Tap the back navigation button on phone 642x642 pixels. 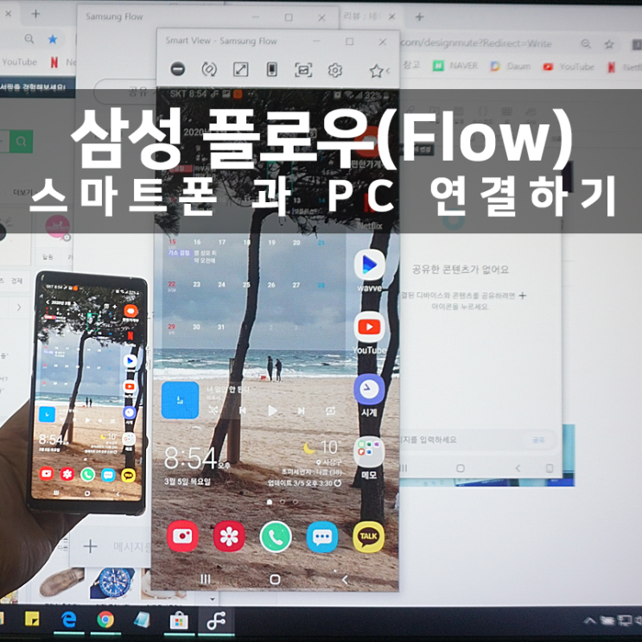pos(345,580)
